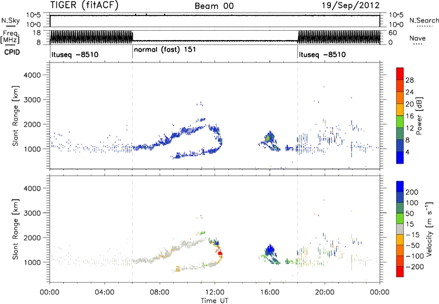
Task: Click the "200" tick on Velocity colorbar
Action: coord(412,192)
